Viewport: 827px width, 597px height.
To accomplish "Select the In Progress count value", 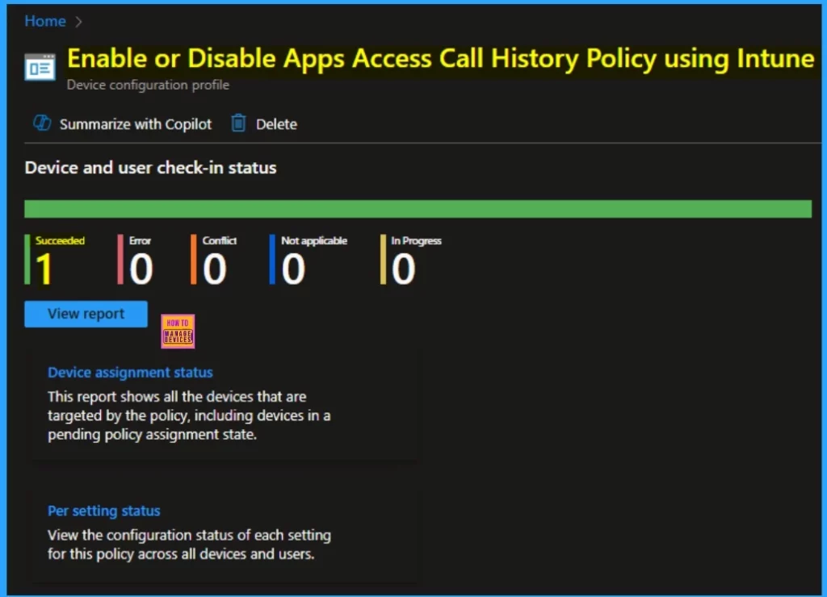I will 403,269.
